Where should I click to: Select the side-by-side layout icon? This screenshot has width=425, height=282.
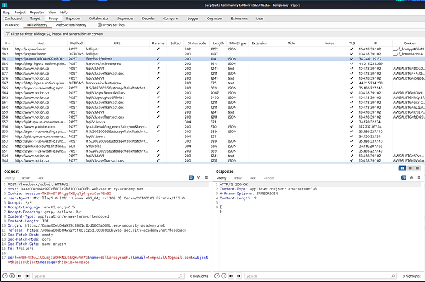(402, 168)
